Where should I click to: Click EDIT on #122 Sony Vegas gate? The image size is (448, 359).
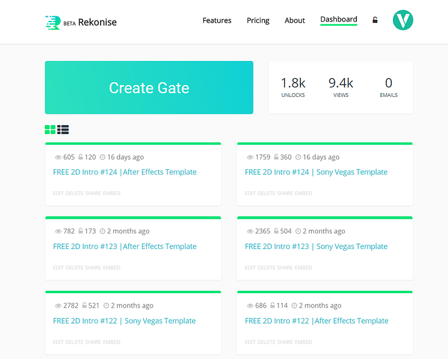pos(58,342)
